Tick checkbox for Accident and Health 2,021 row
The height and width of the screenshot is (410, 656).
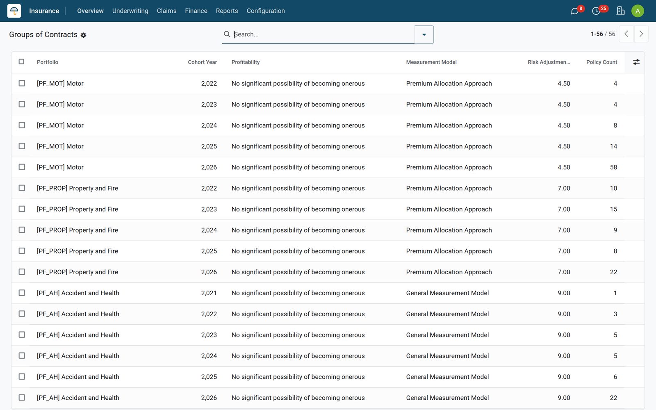[x=22, y=293]
